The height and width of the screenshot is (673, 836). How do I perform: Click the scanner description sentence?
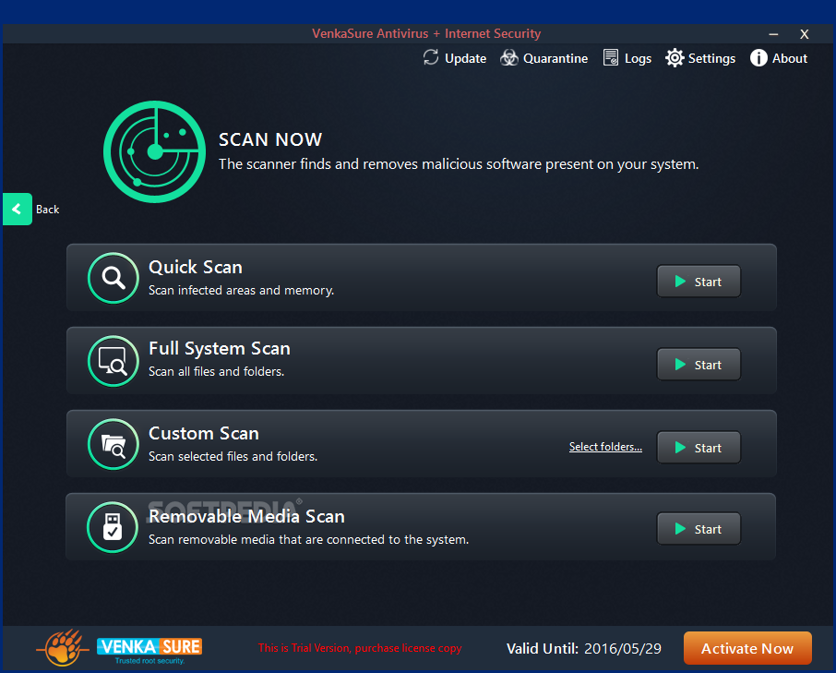(x=459, y=164)
